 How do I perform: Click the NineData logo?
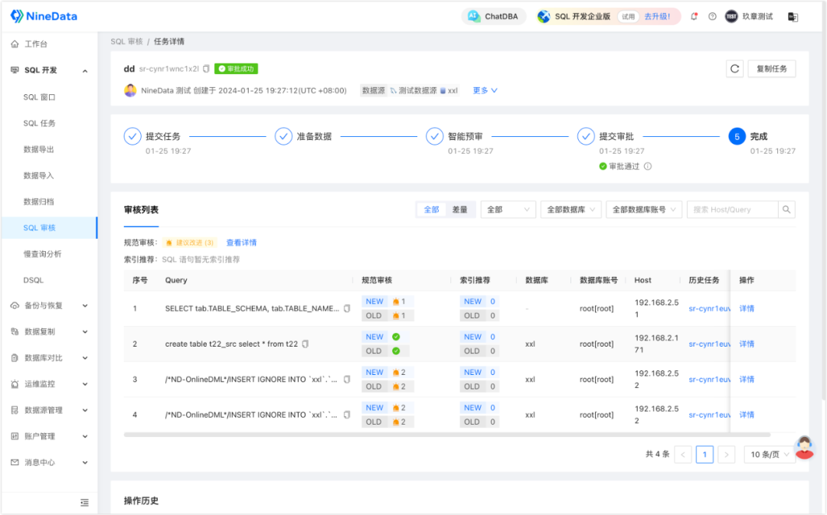pos(44,16)
